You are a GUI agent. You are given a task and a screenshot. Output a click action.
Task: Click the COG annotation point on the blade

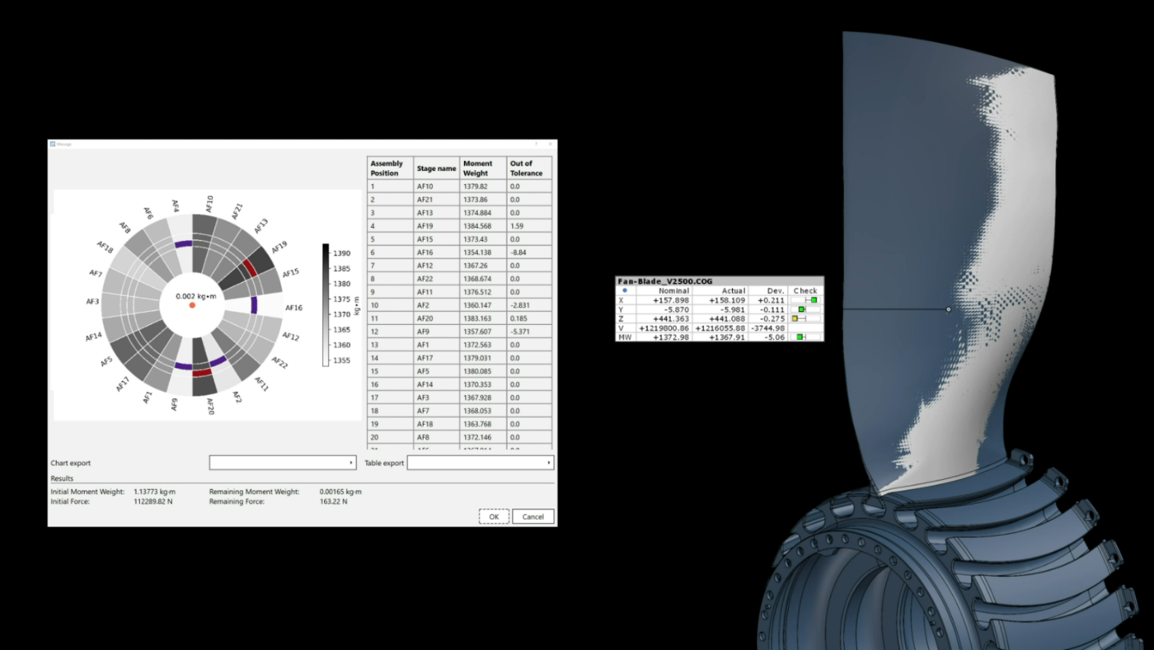click(x=948, y=309)
